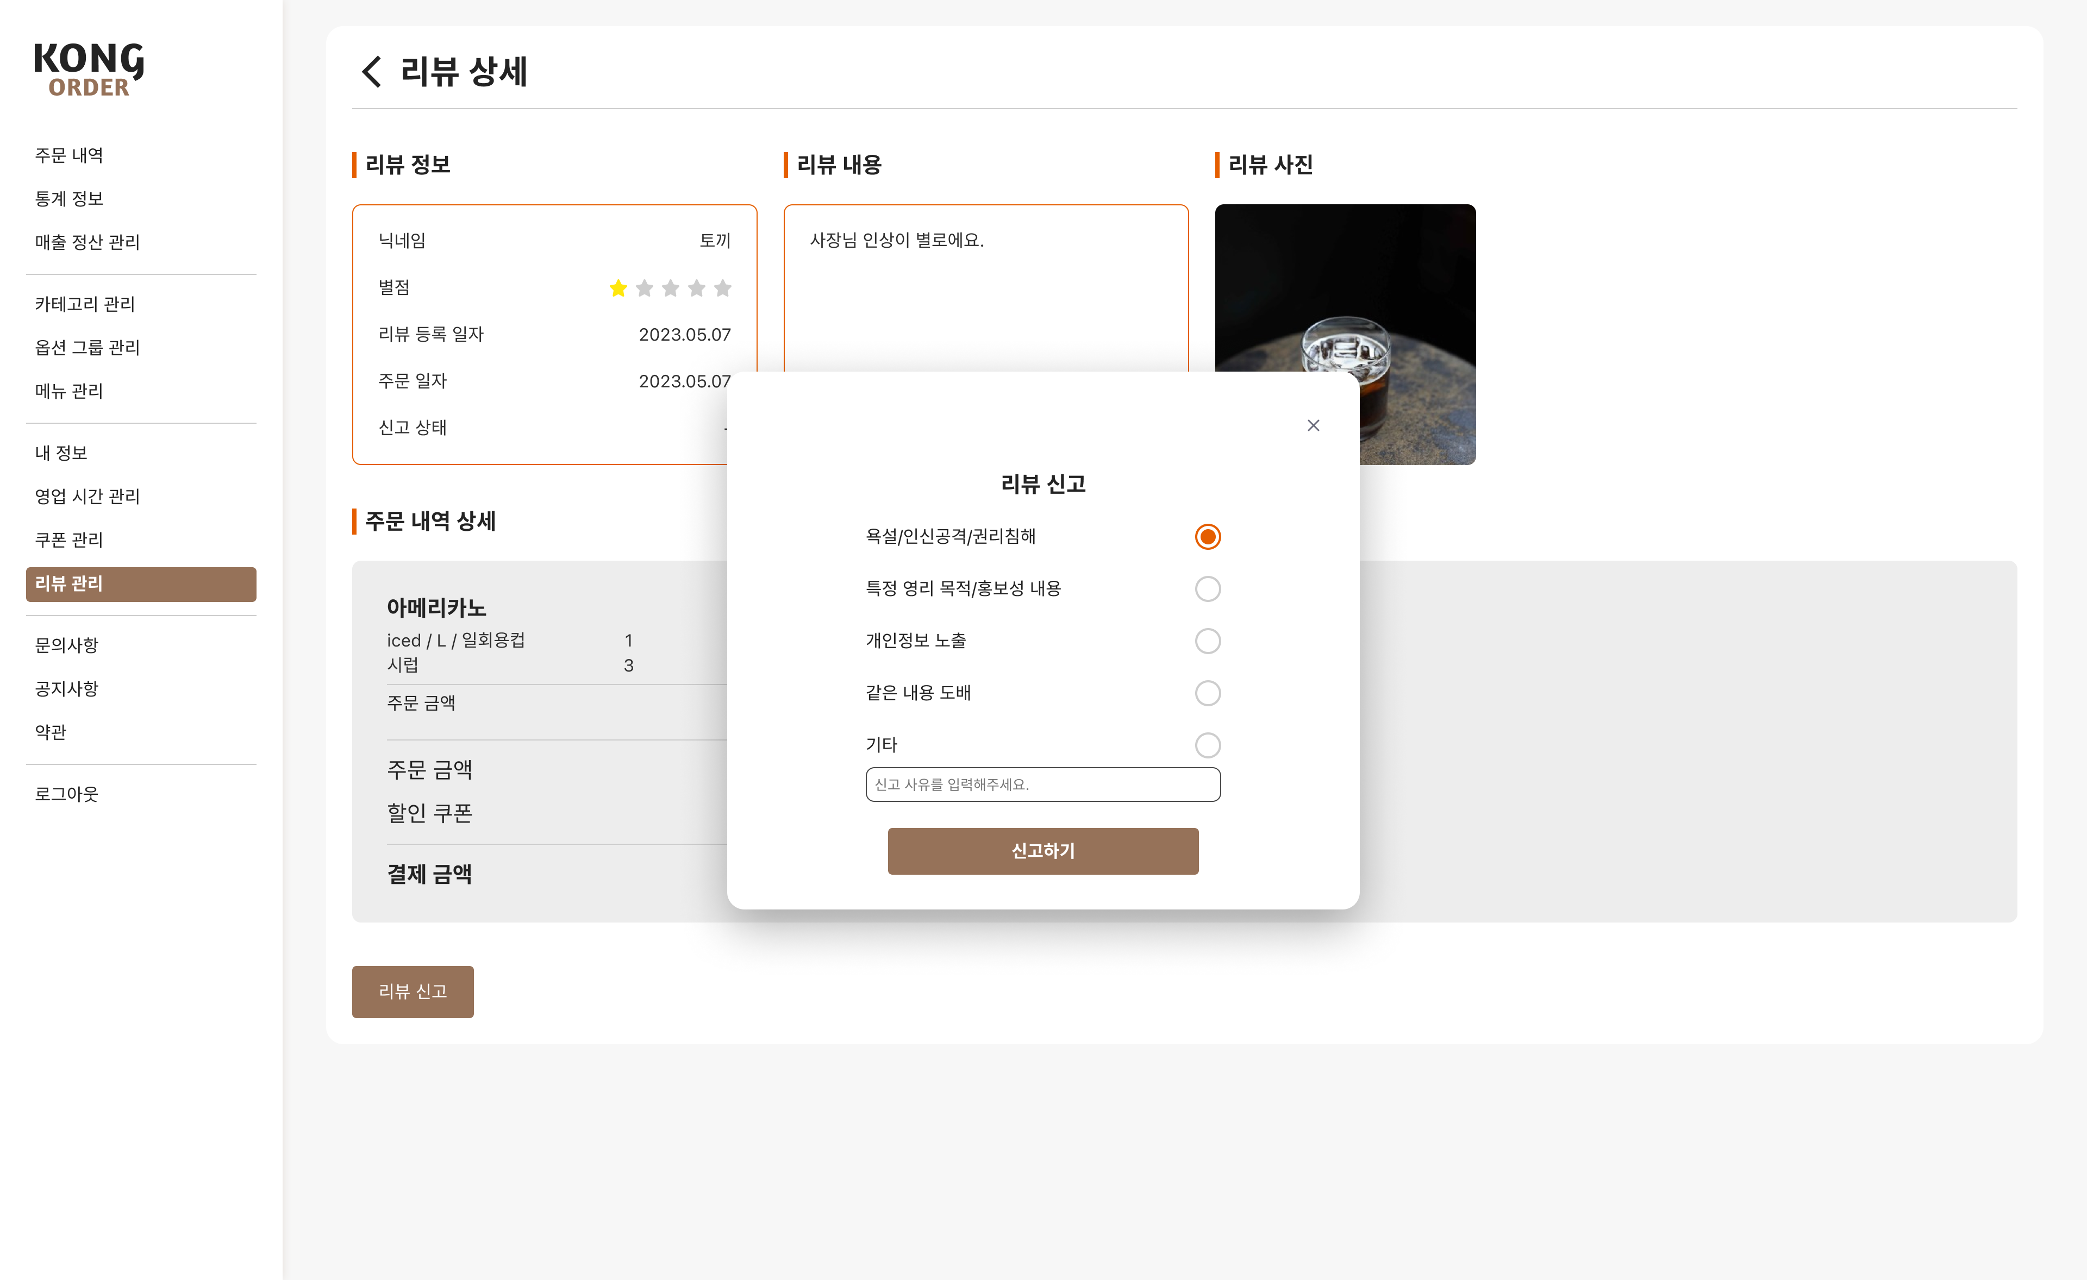Click the 결제 금액 label
The image size is (2087, 1280).
coord(429,875)
